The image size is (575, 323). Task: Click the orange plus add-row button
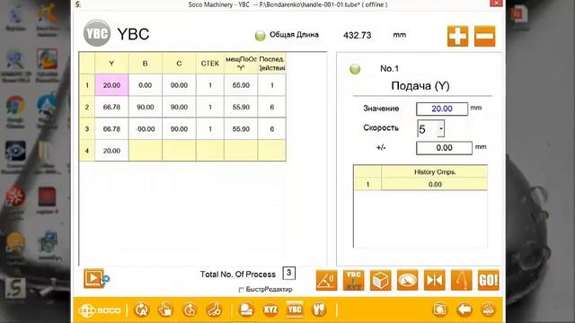pos(457,36)
